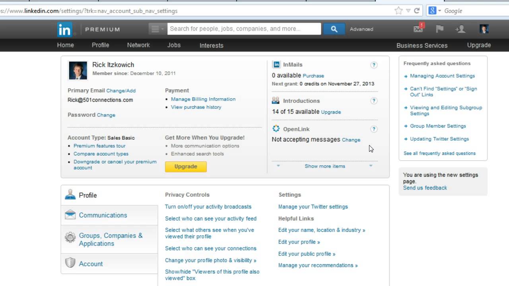Open the Interests menu

point(212,45)
